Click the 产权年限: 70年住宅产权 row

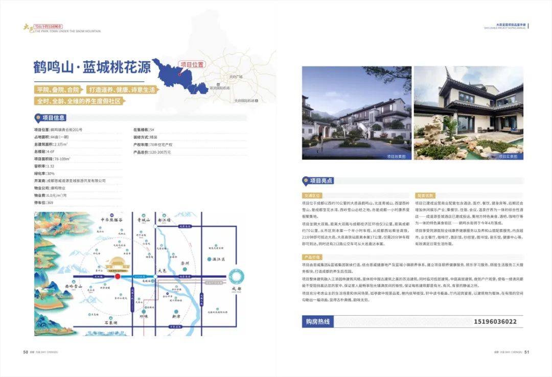(190, 145)
